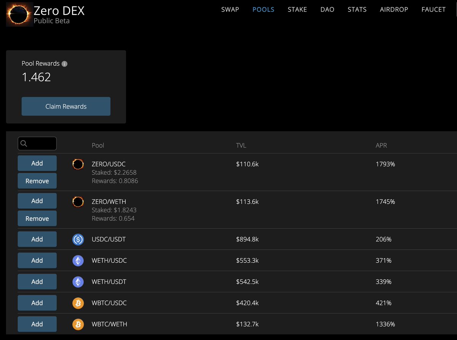Open the FAUCET page

click(433, 10)
